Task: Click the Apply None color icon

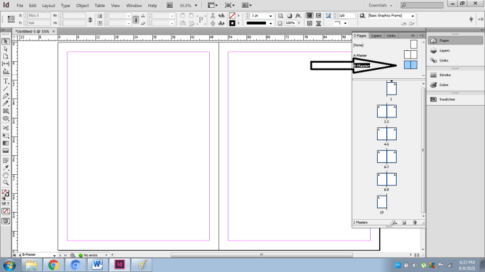Action: pyautogui.click(x=6, y=211)
